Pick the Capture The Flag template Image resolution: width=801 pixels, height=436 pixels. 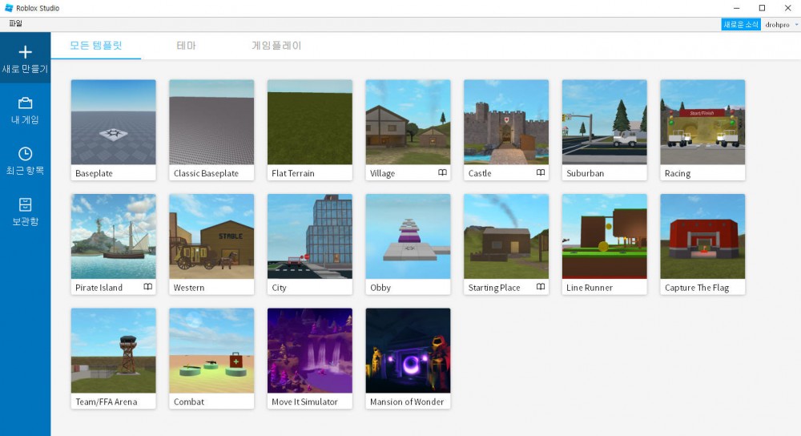click(x=702, y=244)
